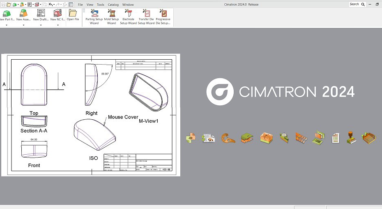Open the Undo history dropdown arrow
Image resolution: width=382 pixels, height=209 pixels.
click(x=54, y=5)
